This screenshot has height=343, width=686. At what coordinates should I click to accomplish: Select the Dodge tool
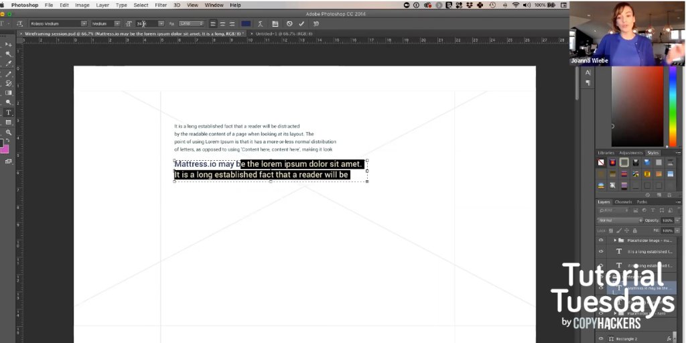(8, 102)
